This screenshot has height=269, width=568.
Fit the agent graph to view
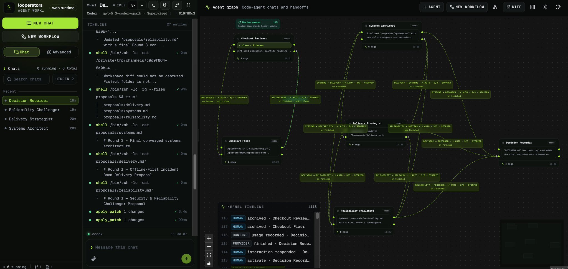pos(209,255)
